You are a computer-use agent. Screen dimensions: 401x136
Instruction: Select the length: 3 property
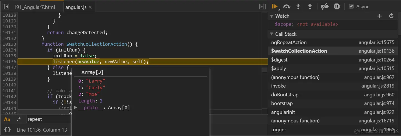coord(90,101)
